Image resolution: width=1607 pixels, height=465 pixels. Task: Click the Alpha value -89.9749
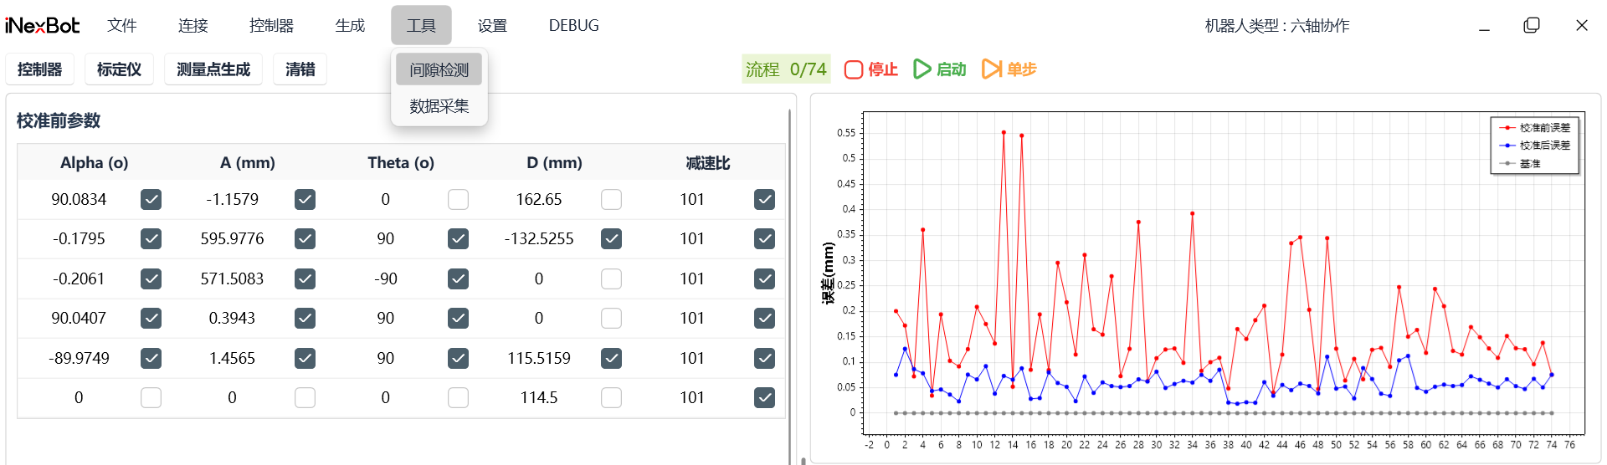pyautogui.click(x=79, y=358)
